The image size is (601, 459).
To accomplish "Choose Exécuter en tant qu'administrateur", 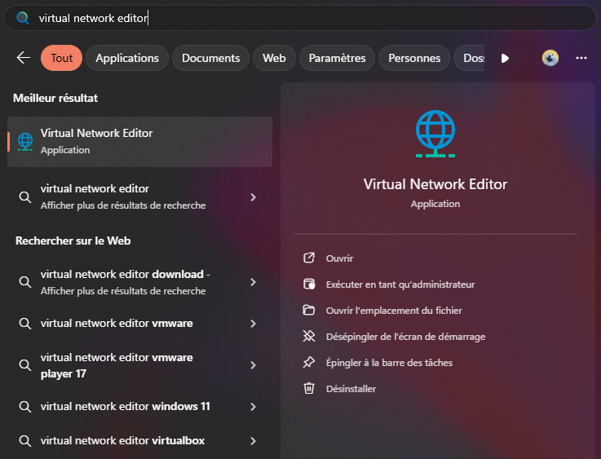I will (400, 285).
